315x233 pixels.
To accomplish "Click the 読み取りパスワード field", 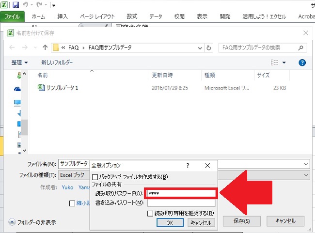I will point(181,193).
